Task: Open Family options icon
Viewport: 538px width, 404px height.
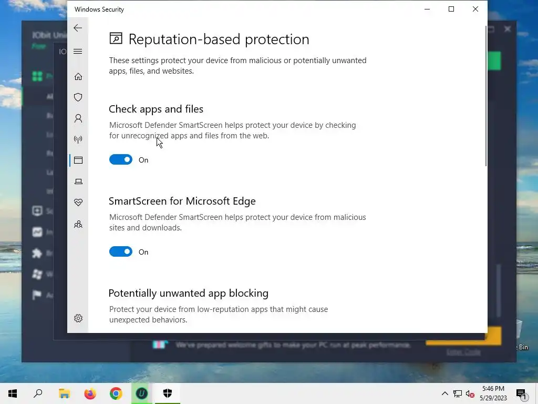Action: click(78, 224)
